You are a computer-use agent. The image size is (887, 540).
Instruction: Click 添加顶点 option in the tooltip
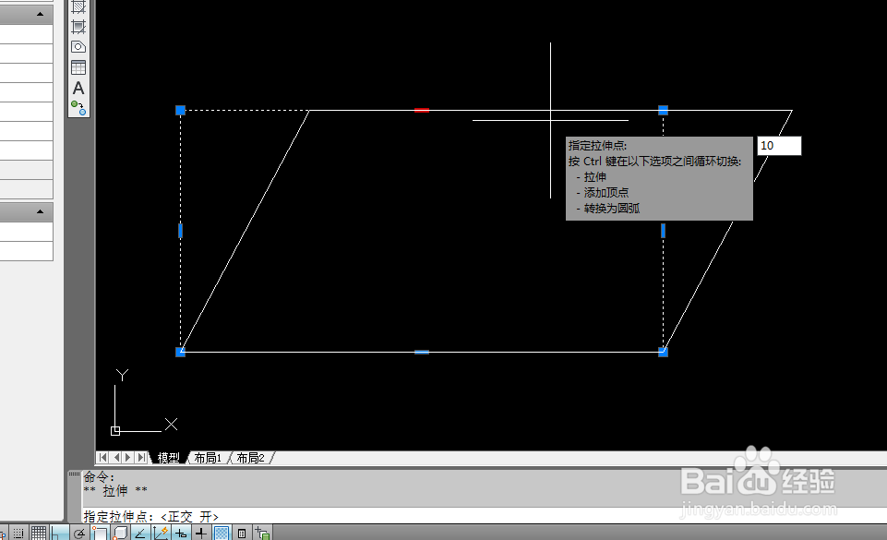pyautogui.click(x=606, y=193)
